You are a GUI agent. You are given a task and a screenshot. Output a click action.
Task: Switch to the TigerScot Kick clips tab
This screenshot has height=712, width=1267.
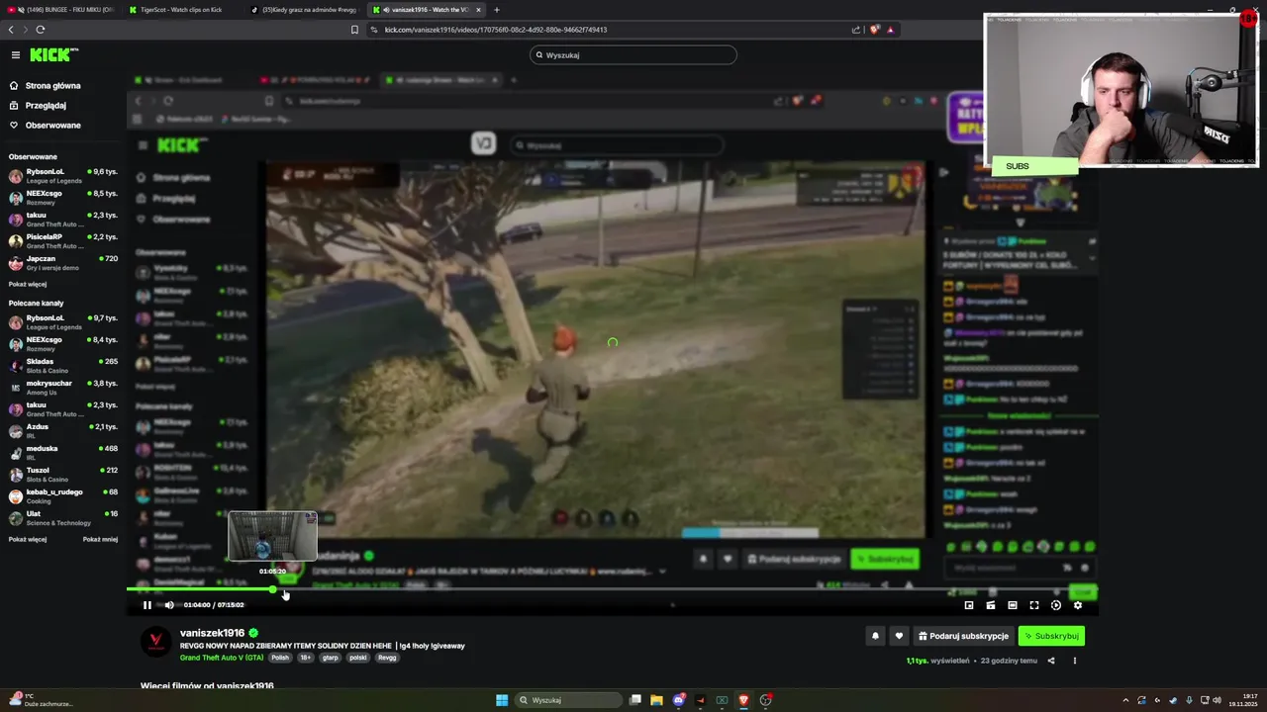pyautogui.click(x=181, y=10)
